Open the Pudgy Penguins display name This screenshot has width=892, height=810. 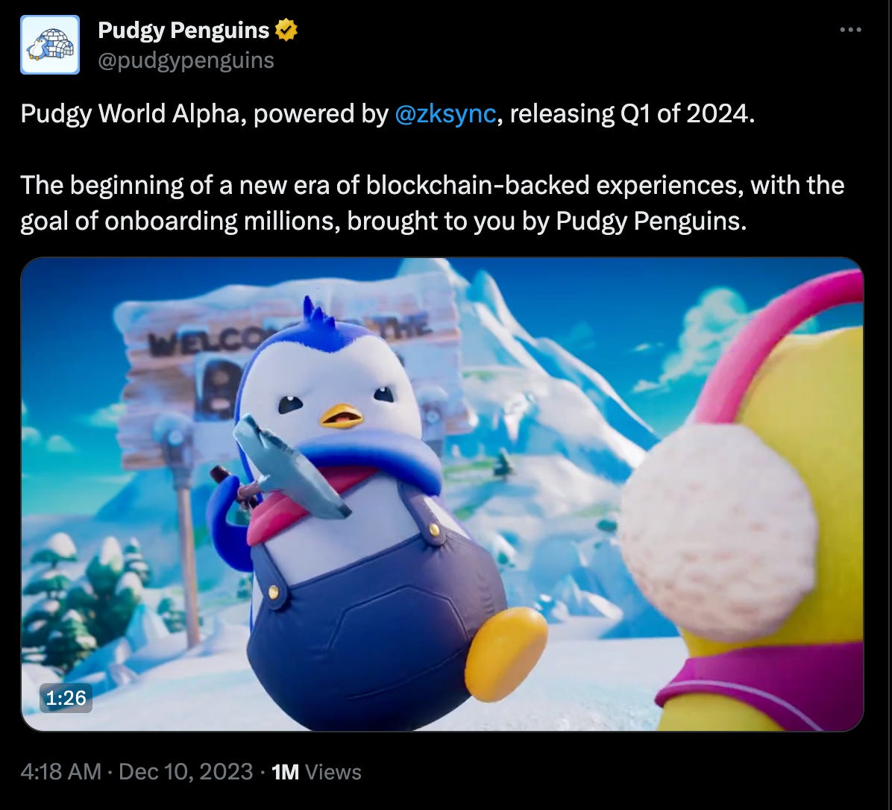pos(183,30)
